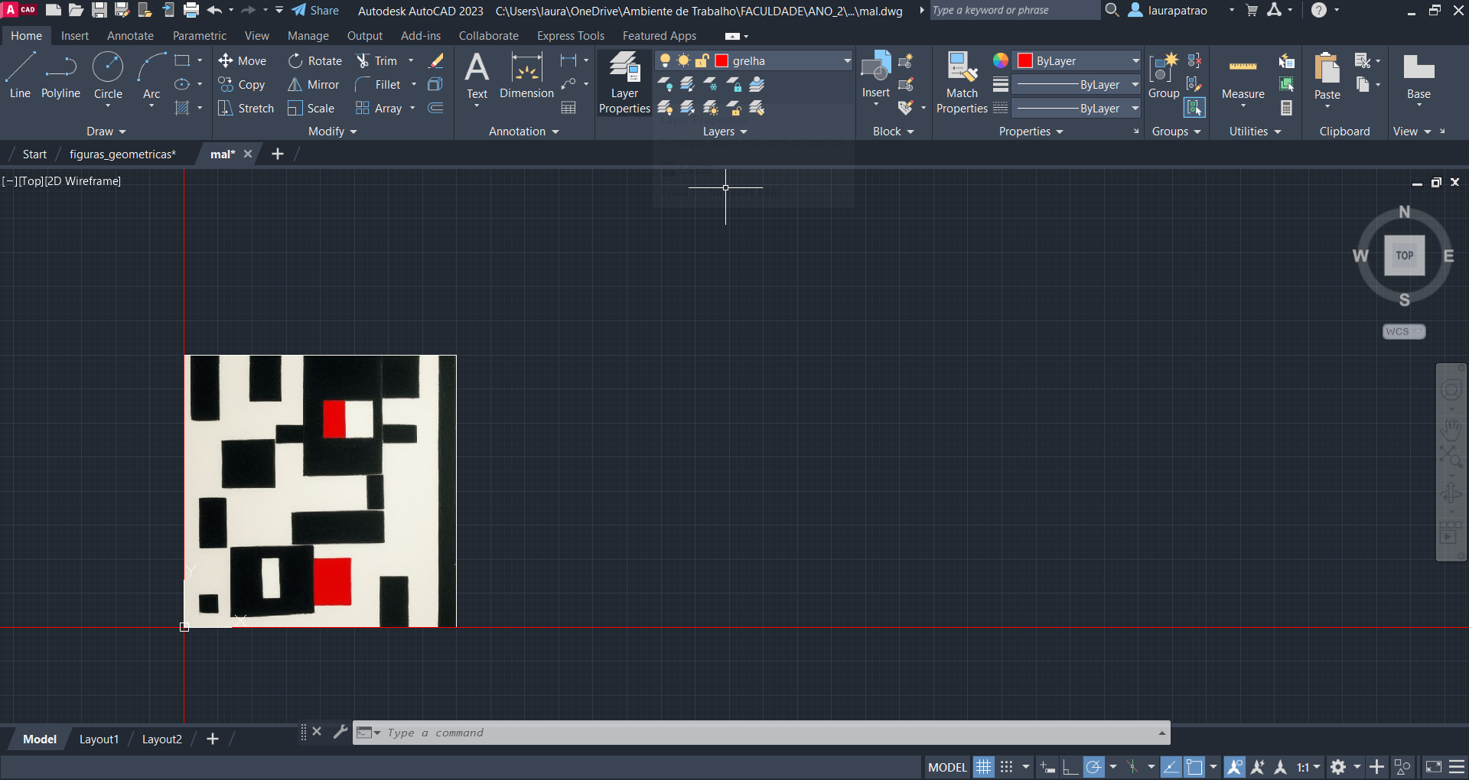Click the Group tool
The height and width of the screenshot is (780, 1469).
(1164, 76)
